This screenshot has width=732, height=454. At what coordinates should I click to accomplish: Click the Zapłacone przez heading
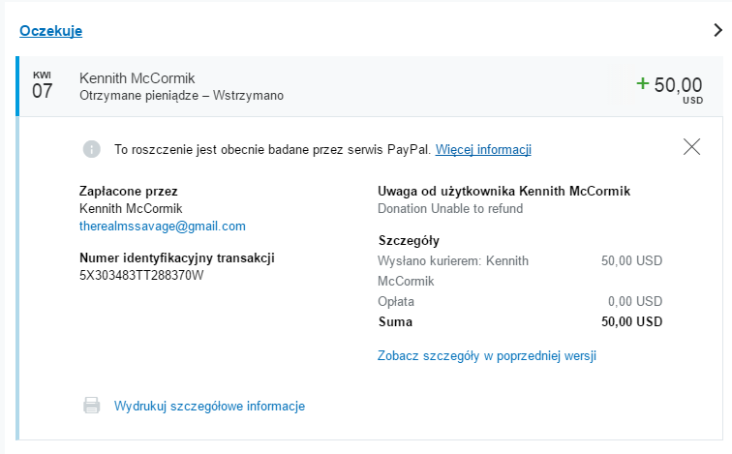tap(129, 192)
